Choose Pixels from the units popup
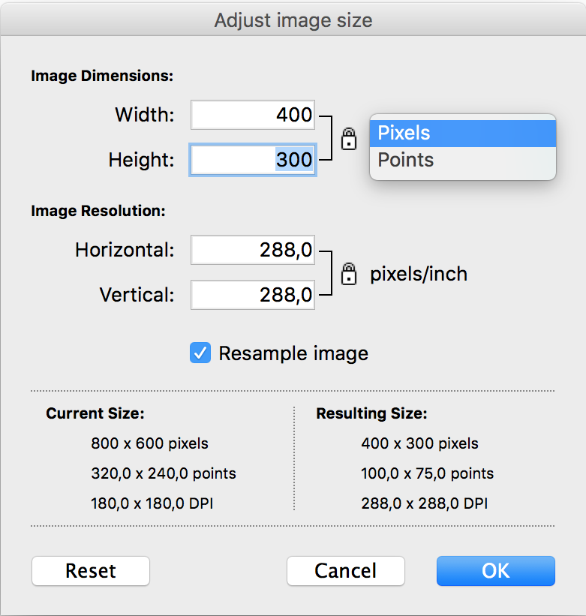Image resolution: width=586 pixels, height=616 pixels. (463, 133)
